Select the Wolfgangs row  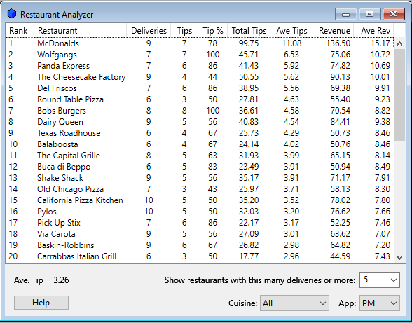[200, 55]
